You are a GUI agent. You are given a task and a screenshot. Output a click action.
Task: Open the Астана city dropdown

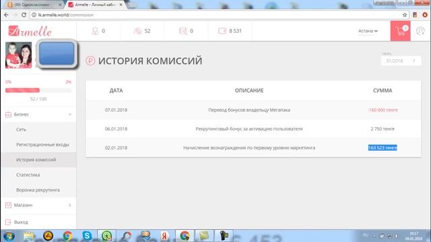pos(368,31)
